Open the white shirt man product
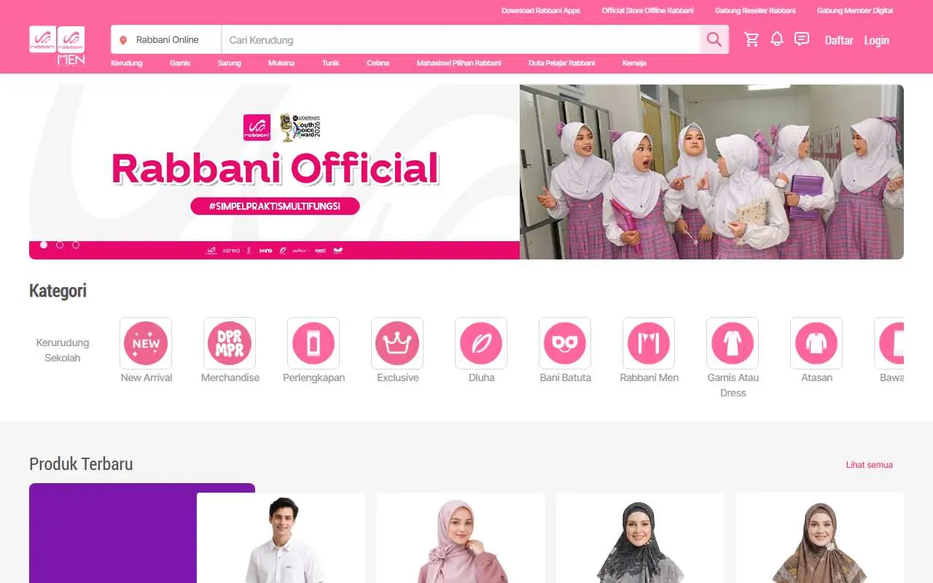The width and height of the screenshot is (933, 583). [281, 538]
